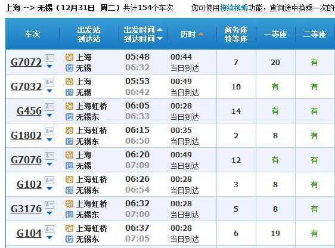
Task: Open train number G102 link
Action: [x=29, y=184]
